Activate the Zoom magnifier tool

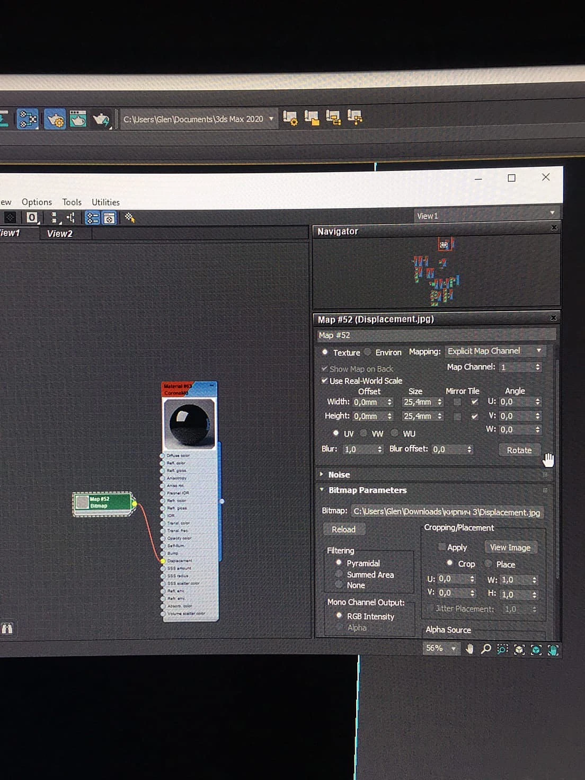(486, 649)
